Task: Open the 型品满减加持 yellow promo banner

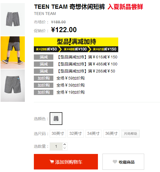Action: (x=76, y=45)
